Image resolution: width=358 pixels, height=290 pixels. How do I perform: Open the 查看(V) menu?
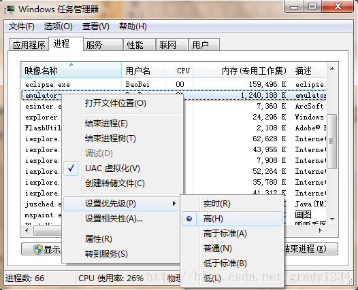click(96, 26)
